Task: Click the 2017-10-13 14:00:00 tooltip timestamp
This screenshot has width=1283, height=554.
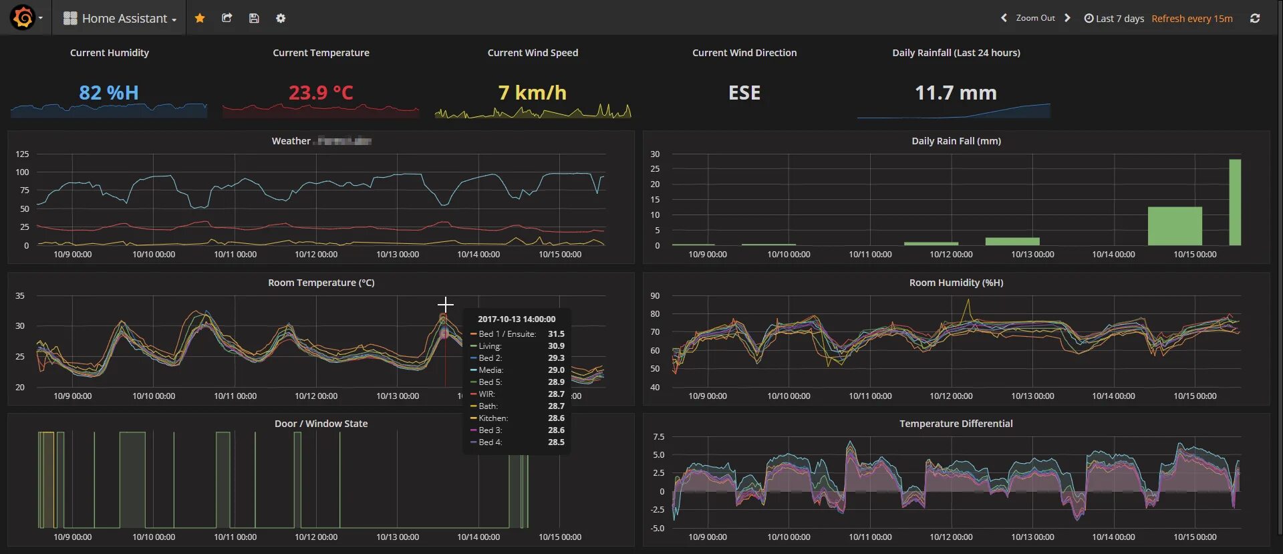Action: coord(517,319)
